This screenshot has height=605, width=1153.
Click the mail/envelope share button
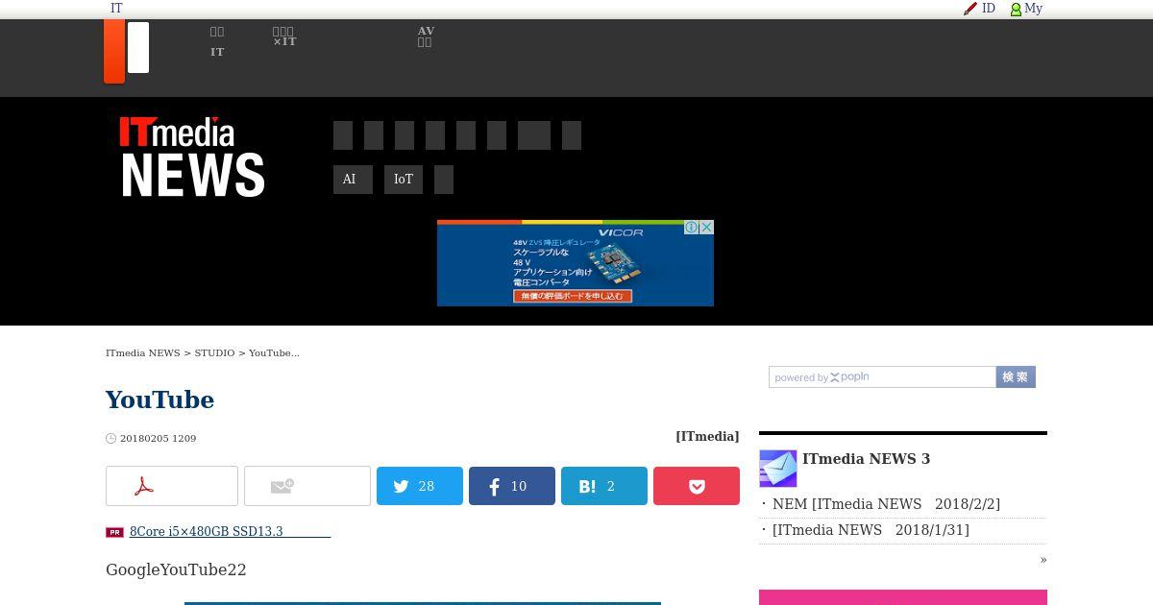(x=307, y=486)
